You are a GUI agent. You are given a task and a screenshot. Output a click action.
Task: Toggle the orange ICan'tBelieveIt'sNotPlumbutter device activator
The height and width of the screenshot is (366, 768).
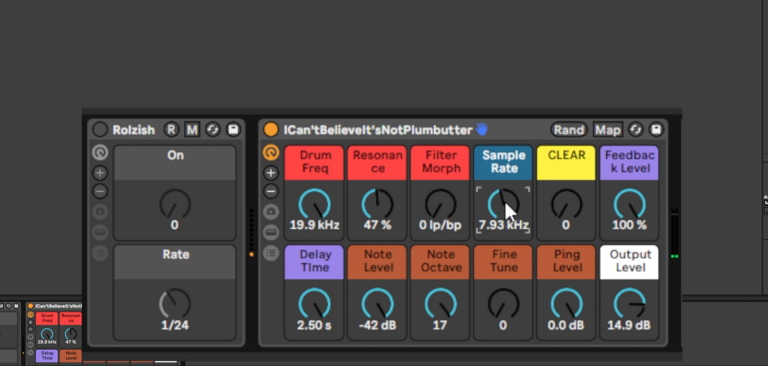271,129
